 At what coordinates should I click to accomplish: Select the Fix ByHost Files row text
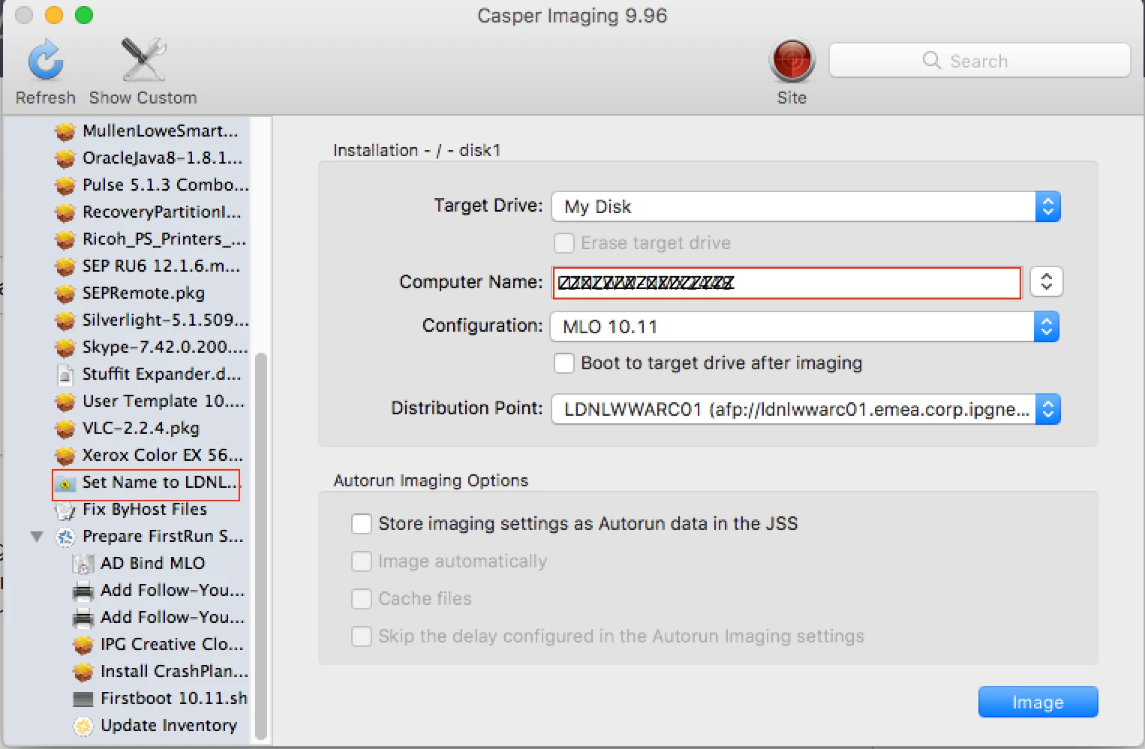click(145, 509)
